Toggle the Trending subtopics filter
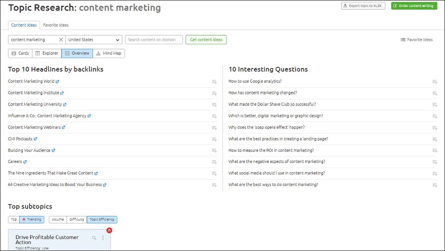Image resolution: width=445 pixels, height=251 pixels. [x=32, y=219]
